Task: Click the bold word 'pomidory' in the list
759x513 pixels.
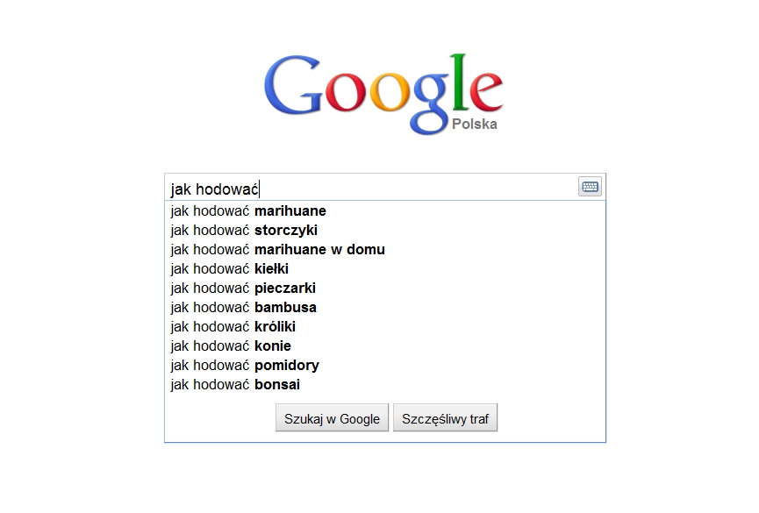Action: tap(287, 366)
